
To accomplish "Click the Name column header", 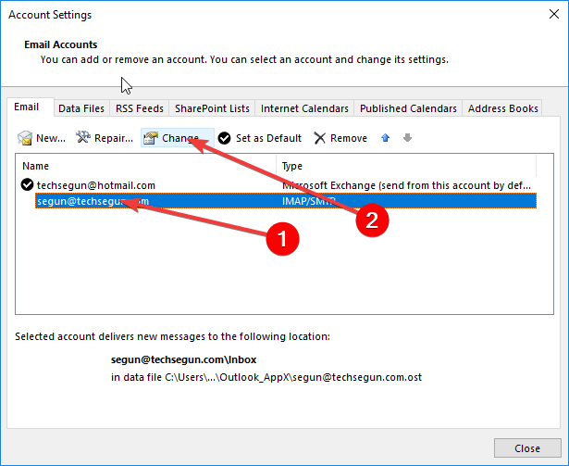I will (146, 166).
